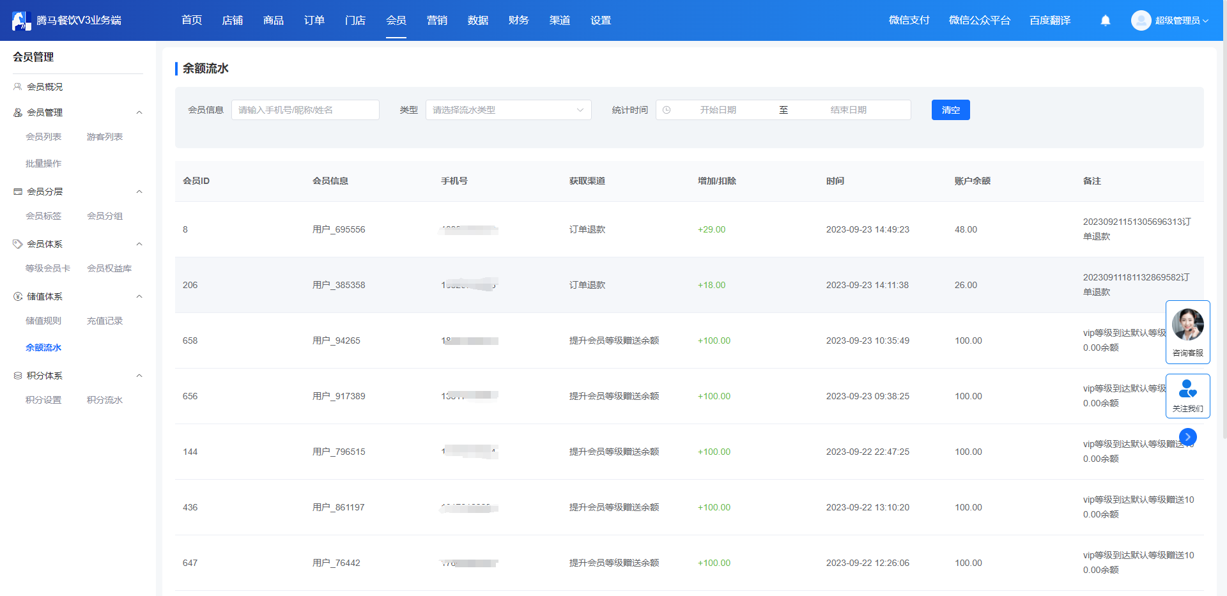This screenshot has height=596, width=1227.
Task: Select 余额流水 in sidebar
Action: [43, 348]
